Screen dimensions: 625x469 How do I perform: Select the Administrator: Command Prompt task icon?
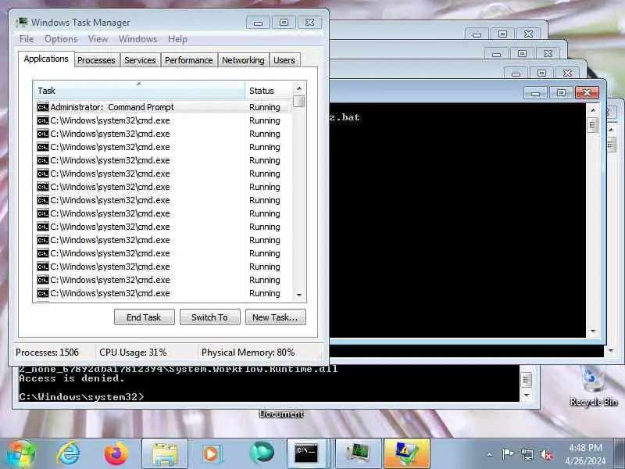click(43, 107)
